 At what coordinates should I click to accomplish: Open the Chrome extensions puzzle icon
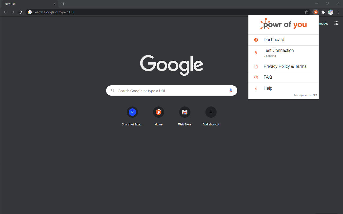[x=323, y=12]
